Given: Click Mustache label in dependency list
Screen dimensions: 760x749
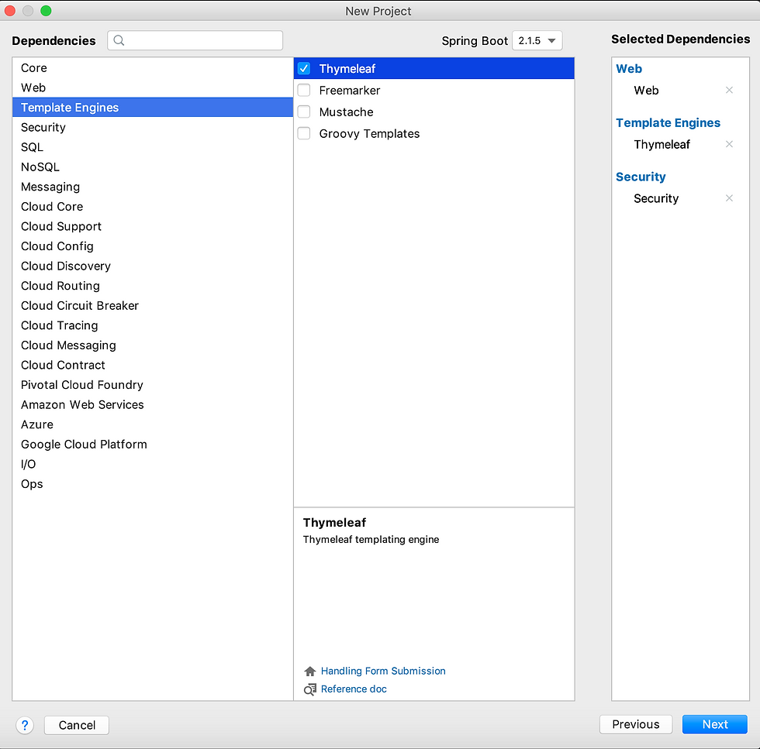Looking at the screenshot, I should coord(346,112).
